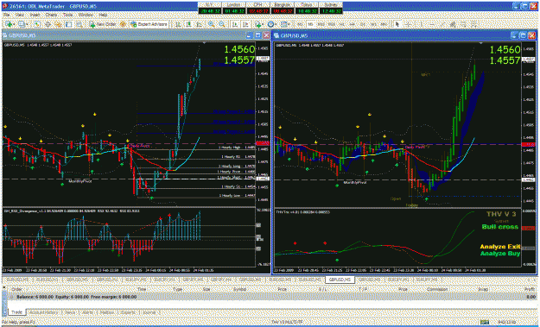540x327 pixels.
Task: Click the Order column header
Action: 17,290
